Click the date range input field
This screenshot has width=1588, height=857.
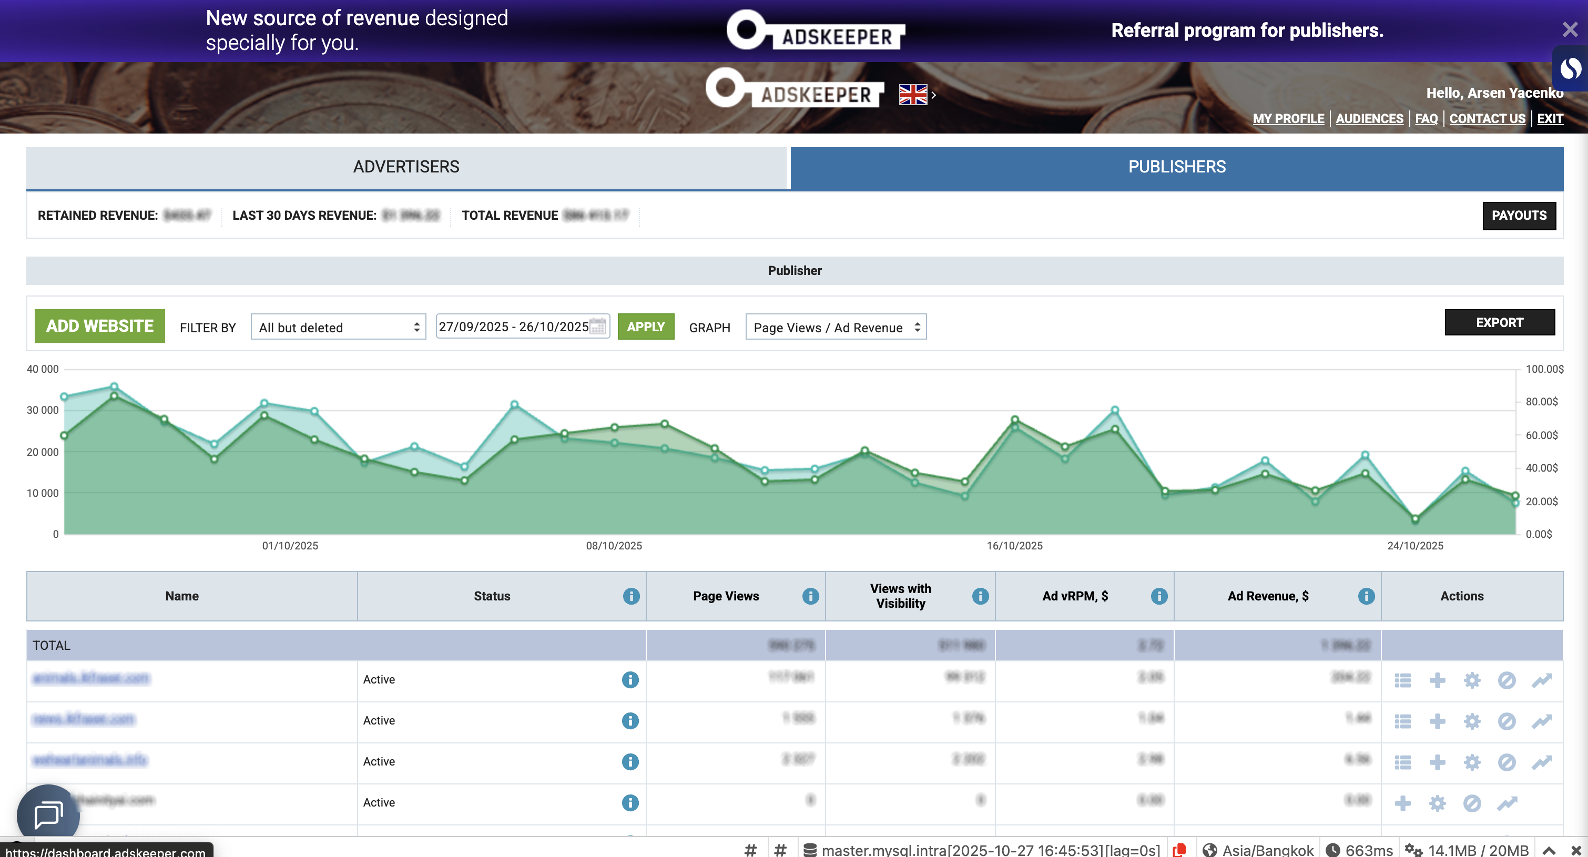pyautogui.click(x=513, y=326)
